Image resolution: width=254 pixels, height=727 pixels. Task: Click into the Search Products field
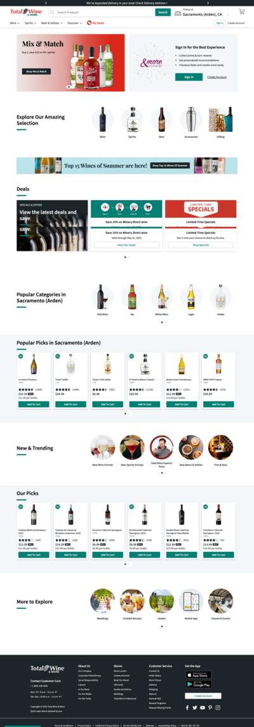[102, 13]
